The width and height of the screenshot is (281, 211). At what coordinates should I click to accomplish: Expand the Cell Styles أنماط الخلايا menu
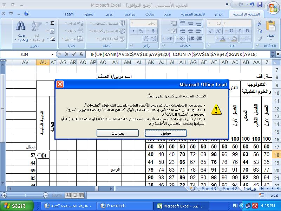(x=110, y=39)
